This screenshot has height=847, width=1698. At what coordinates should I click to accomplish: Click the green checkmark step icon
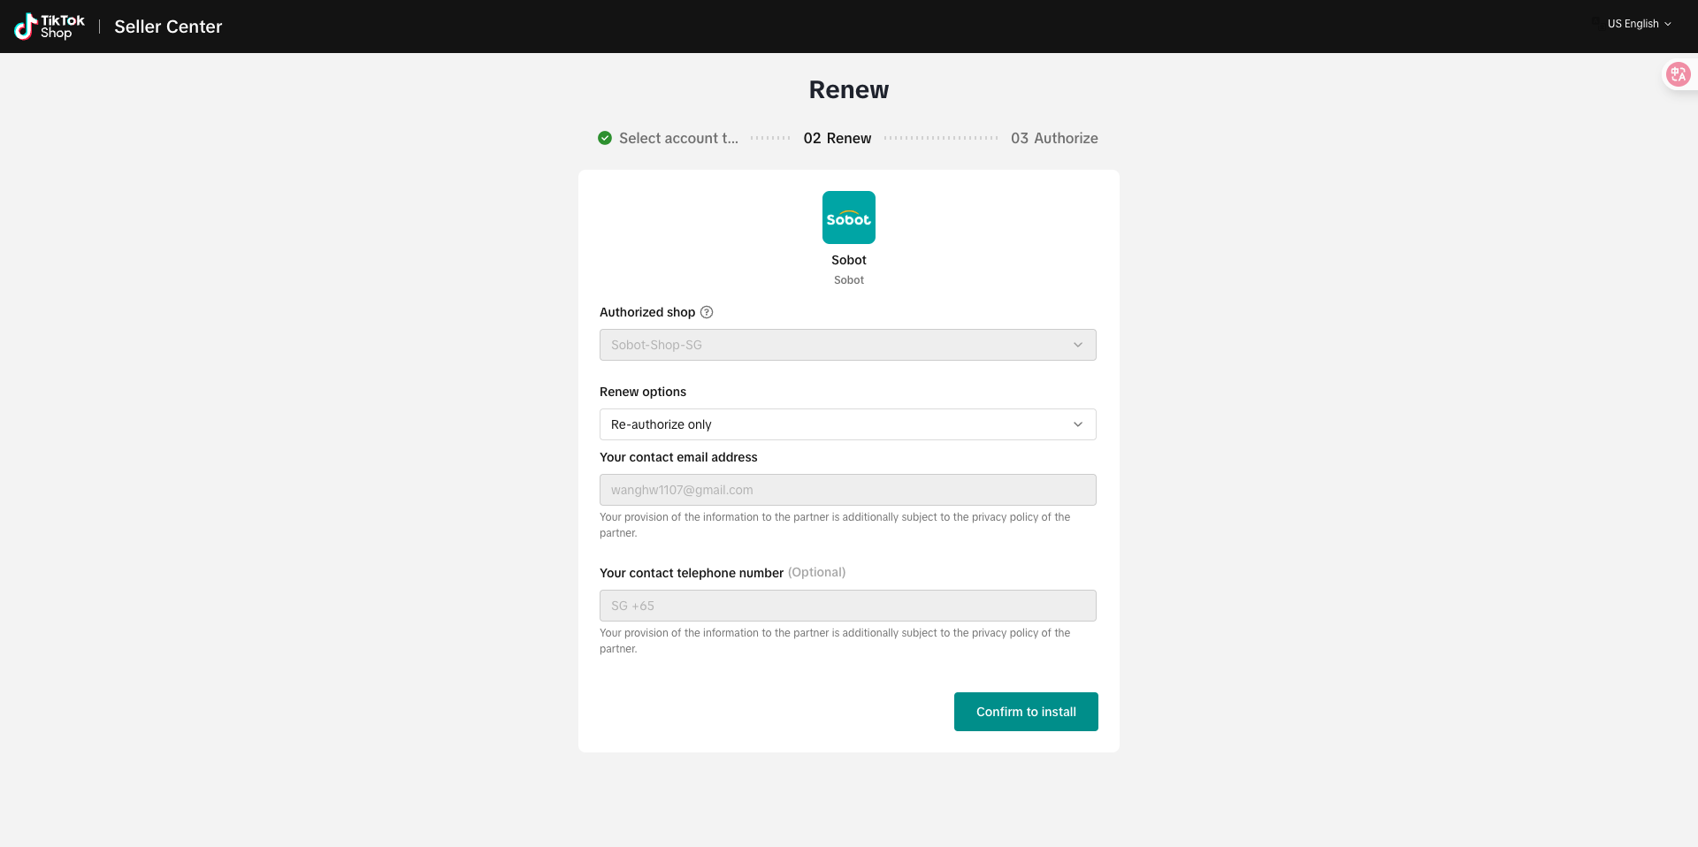[x=605, y=138]
